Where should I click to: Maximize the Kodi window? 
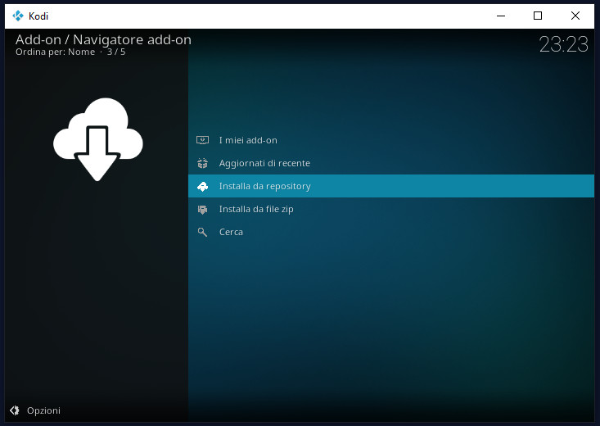pos(538,16)
